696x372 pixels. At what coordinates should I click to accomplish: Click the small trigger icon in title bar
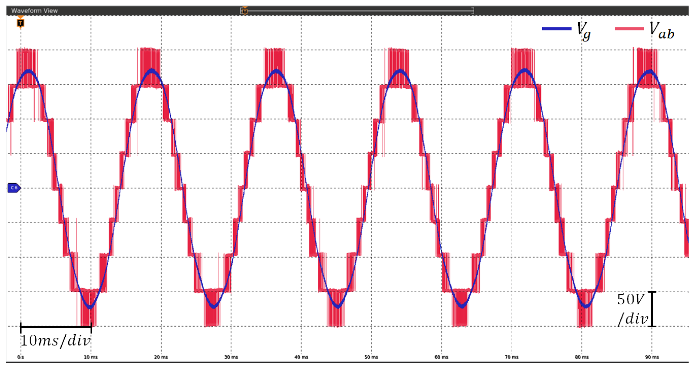click(x=244, y=11)
